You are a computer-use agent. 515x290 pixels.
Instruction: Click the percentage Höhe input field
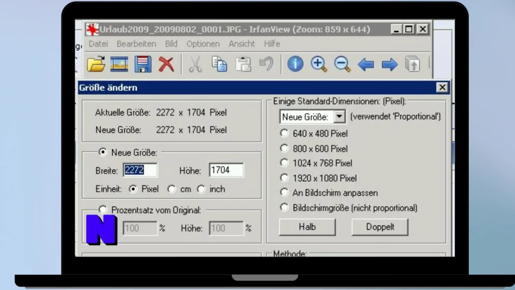pyautogui.click(x=226, y=228)
